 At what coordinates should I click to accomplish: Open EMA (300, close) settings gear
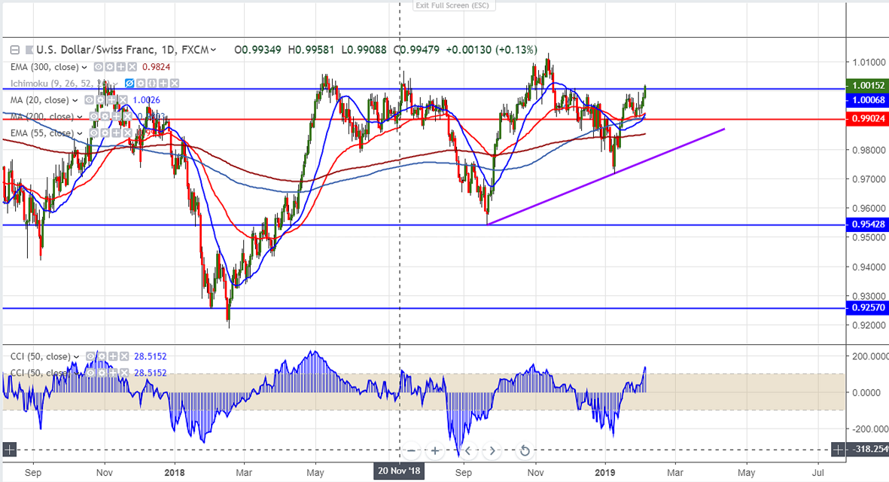[x=109, y=67]
